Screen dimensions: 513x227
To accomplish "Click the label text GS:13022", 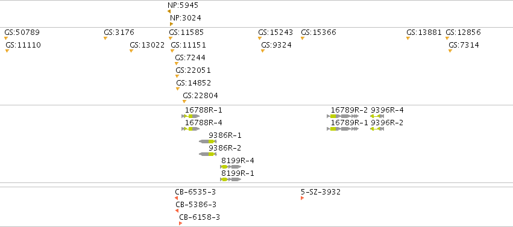I will (147, 45).
